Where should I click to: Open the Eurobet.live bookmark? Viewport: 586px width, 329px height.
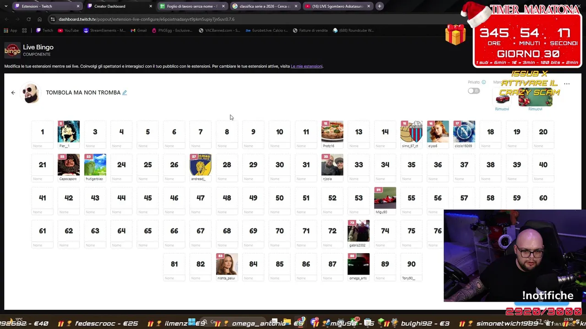pos(266,30)
